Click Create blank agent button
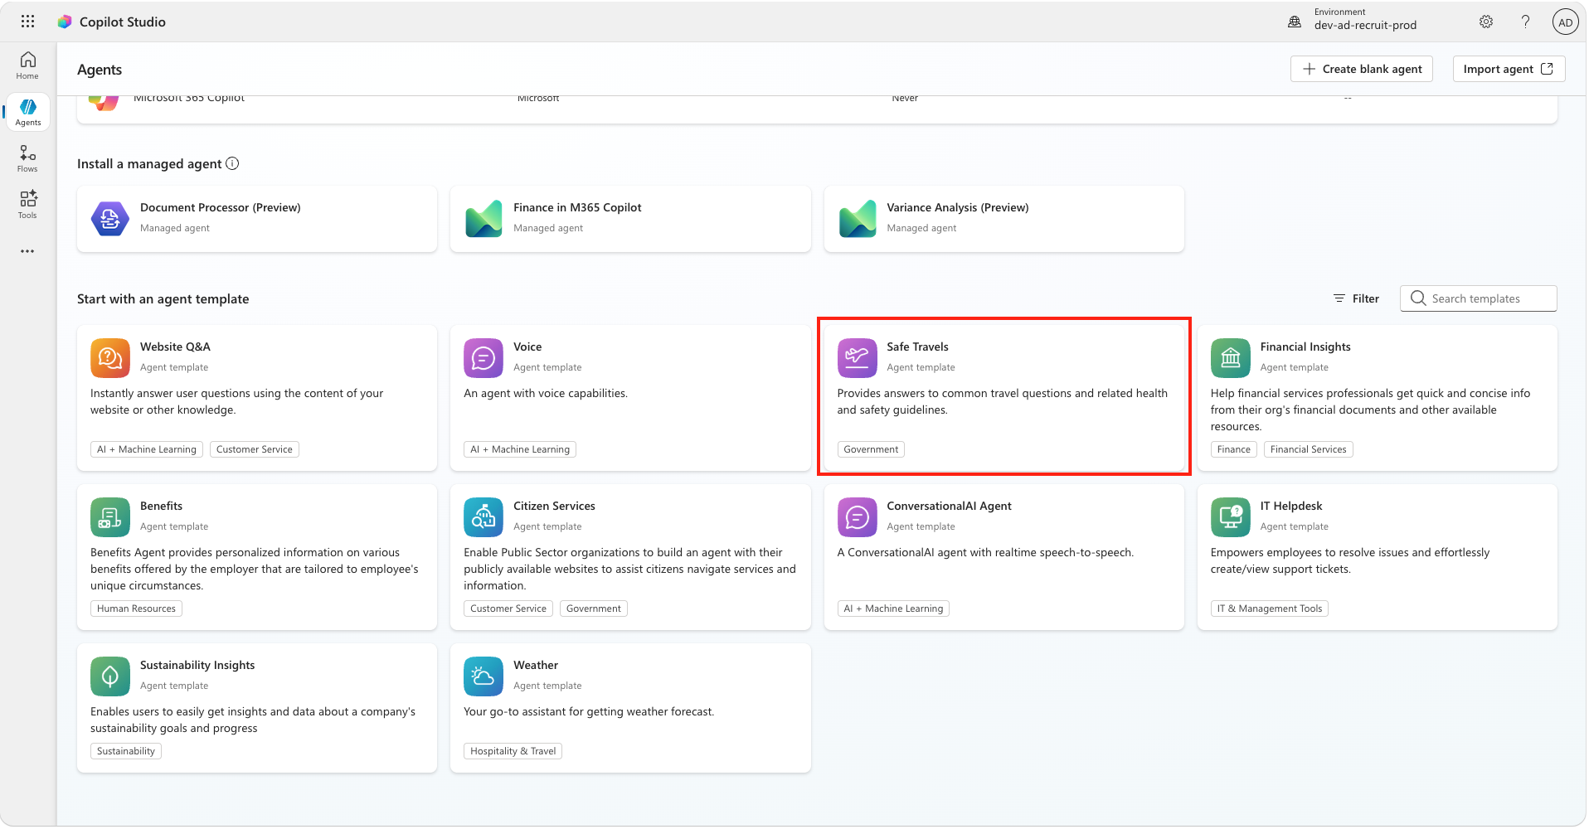This screenshot has height=829, width=1589. 1362,69
